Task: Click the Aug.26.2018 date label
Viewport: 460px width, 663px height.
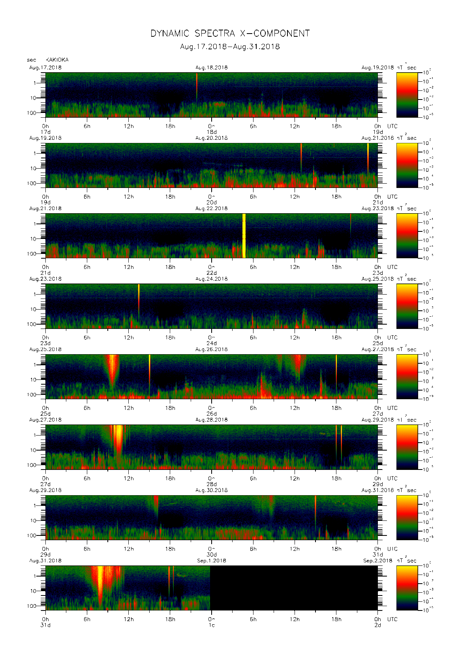Action: (x=212, y=349)
